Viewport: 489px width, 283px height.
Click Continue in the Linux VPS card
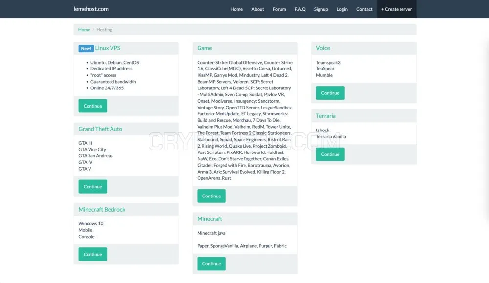92,106
